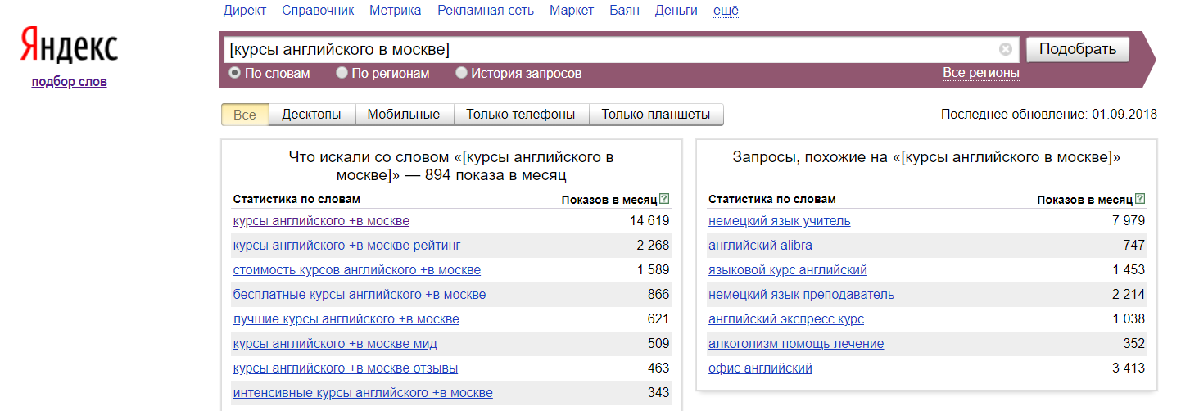Click the impressions value '7 979'

1129,221
